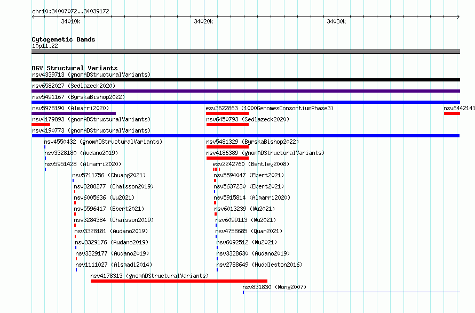The width and height of the screenshot is (475, 313).
Task: Click nsv6013239 (Wu2021) label
Action: coord(244,209)
